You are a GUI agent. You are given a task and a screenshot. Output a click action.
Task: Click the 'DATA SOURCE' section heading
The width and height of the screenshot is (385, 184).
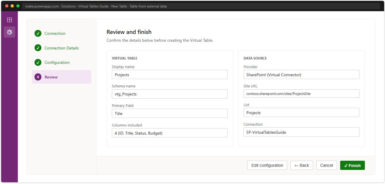click(255, 58)
